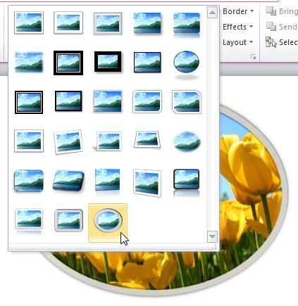Choose the Metal Frame picture style

coord(108,23)
